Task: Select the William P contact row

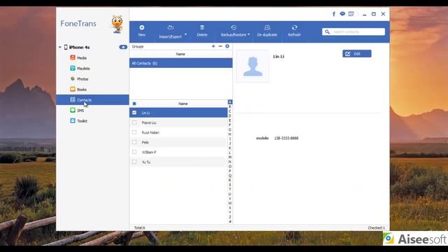Action: point(178,152)
